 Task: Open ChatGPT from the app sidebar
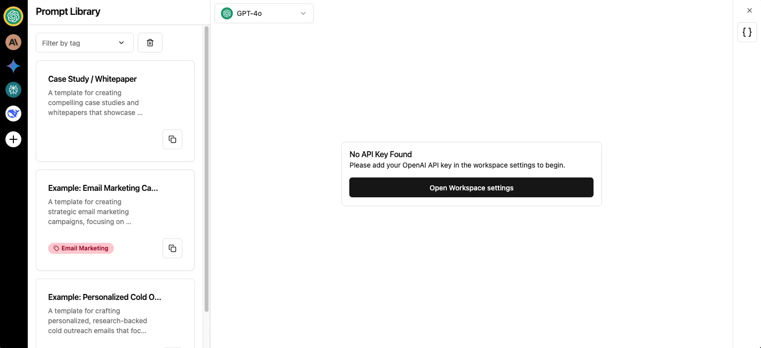(13, 16)
